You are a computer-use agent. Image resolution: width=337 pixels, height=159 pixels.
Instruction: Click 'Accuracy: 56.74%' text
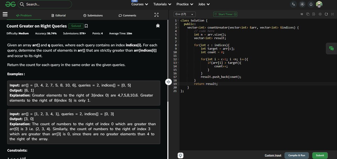point(46,33)
